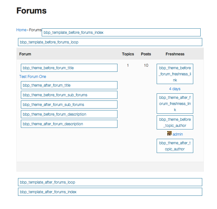The image size is (217, 209).
Task: Click the bbp_theme_before_forum_sub_forums box
Action: [x=69, y=95]
